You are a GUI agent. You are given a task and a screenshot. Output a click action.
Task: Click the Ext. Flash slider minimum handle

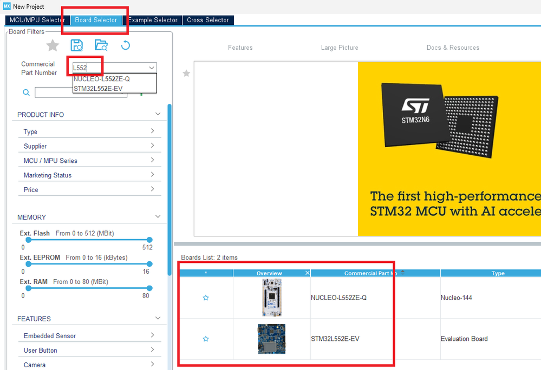[x=29, y=240]
